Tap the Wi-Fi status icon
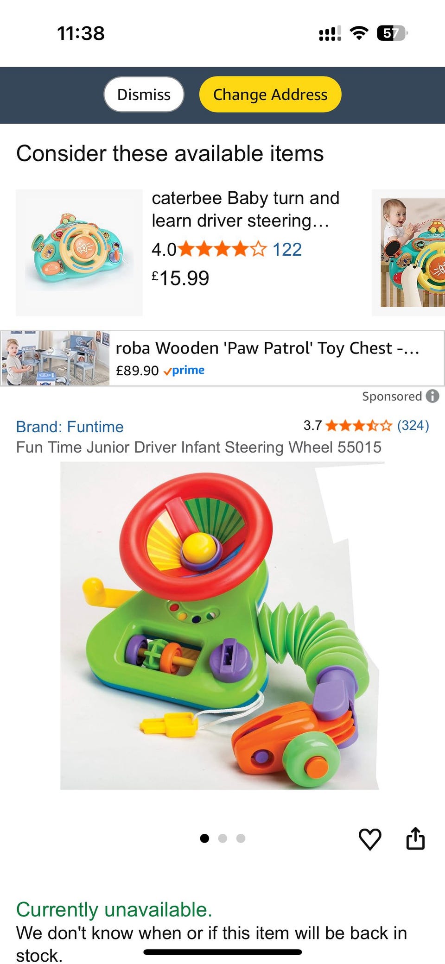 [x=359, y=33]
